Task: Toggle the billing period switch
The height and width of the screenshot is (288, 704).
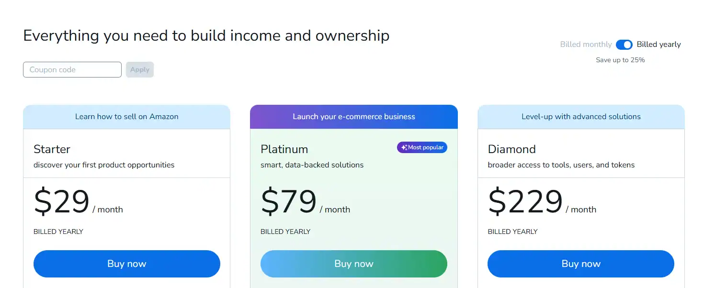Action: tap(624, 44)
